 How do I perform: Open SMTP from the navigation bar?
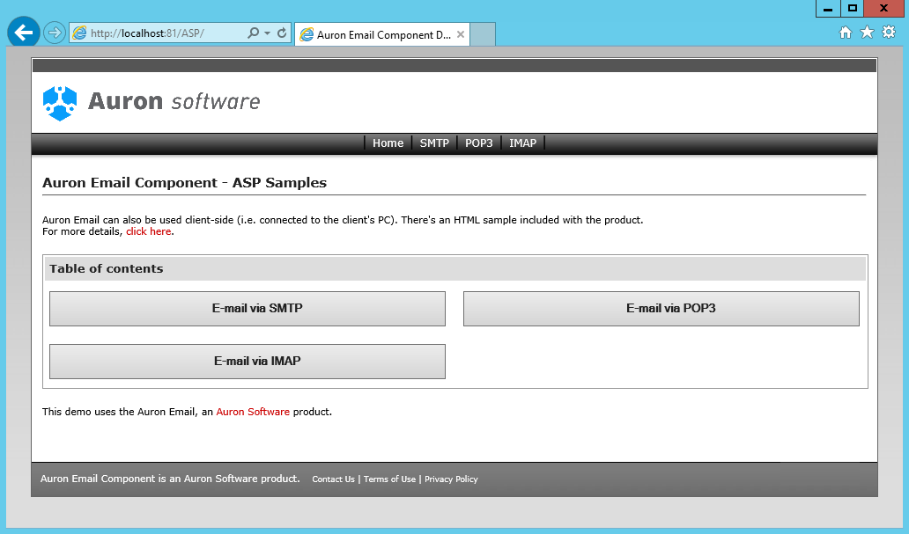coord(434,143)
